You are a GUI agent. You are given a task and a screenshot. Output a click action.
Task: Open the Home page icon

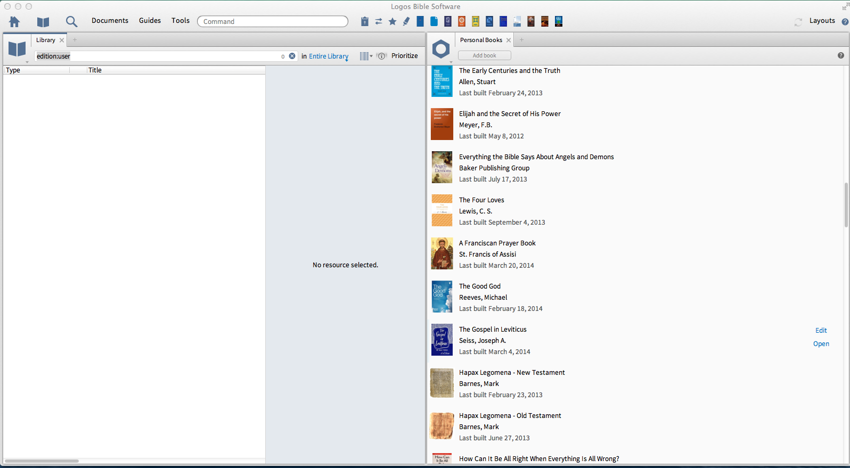click(x=14, y=21)
